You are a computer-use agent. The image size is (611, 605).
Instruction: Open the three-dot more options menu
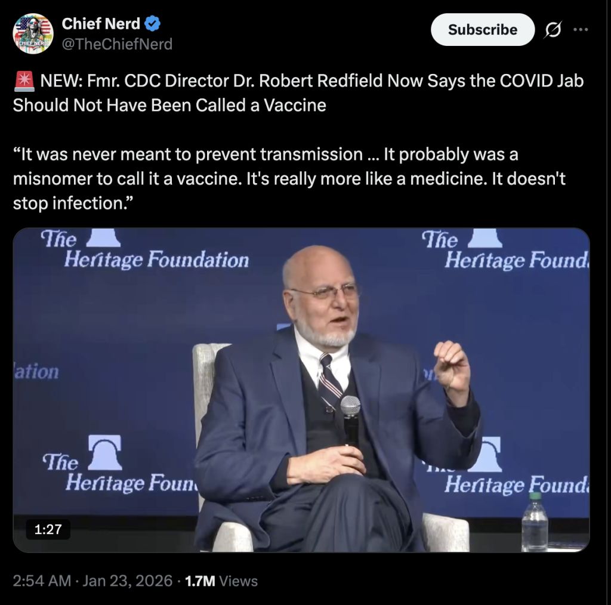pyautogui.click(x=581, y=30)
